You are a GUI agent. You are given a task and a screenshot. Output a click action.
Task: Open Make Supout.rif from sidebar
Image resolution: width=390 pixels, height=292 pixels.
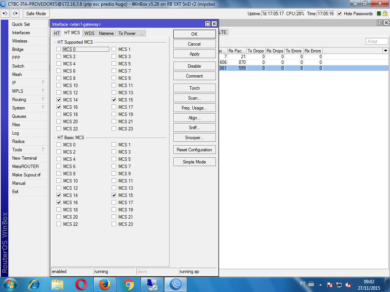tap(28, 175)
